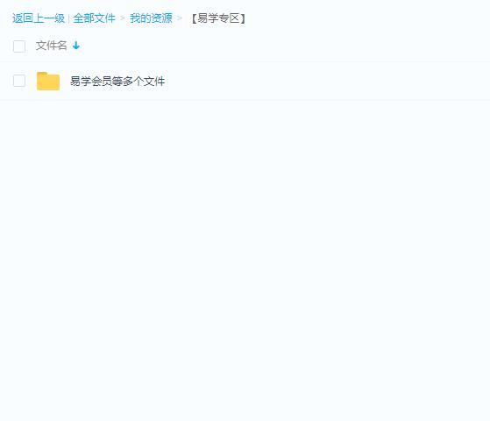Tick the select-all checkbox beside 文件名
The width and height of the screenshot is (490, 421).
[x=19, y=46]
